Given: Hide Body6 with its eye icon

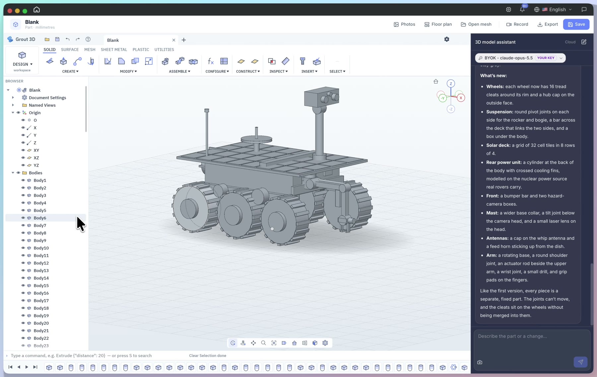Looking at the screenshot, I should click(23, 218).
